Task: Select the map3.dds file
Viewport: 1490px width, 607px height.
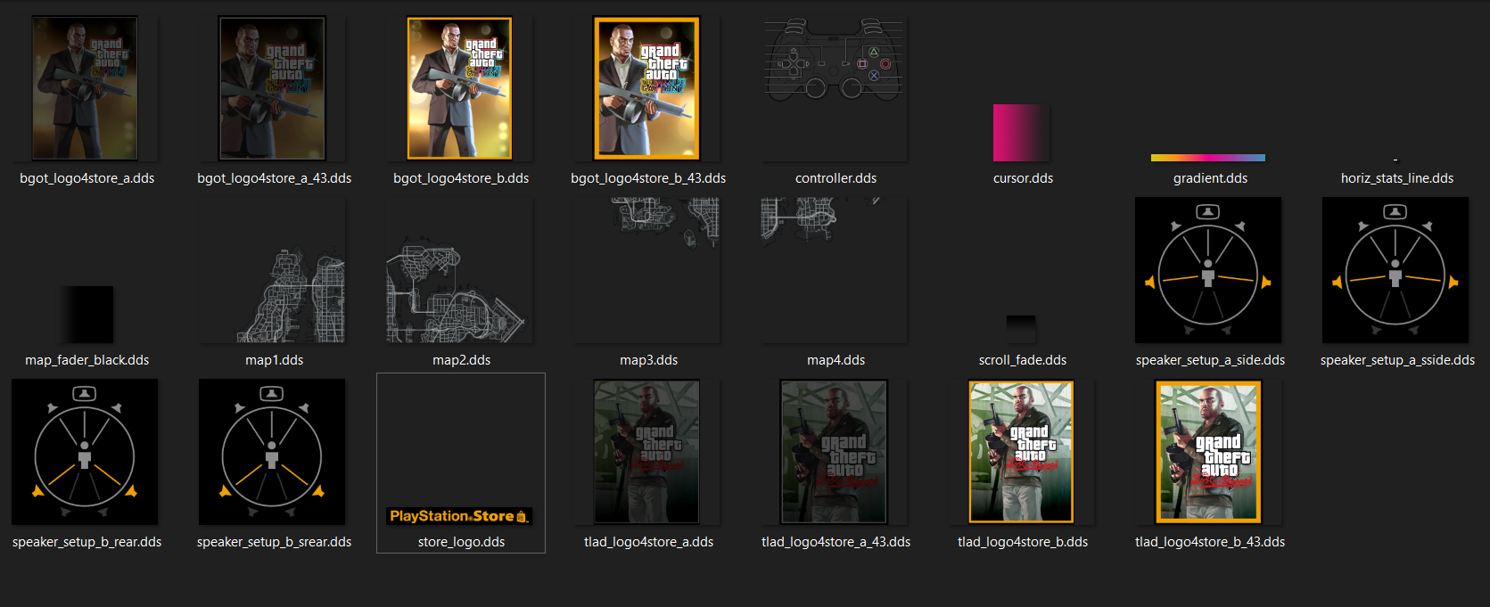Action: [x=665, y=221]
